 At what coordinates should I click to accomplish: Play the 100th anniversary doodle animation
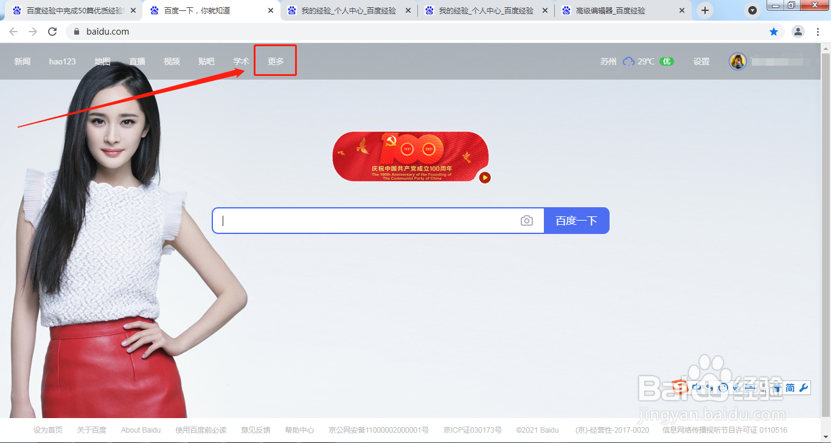coord(485,177)
